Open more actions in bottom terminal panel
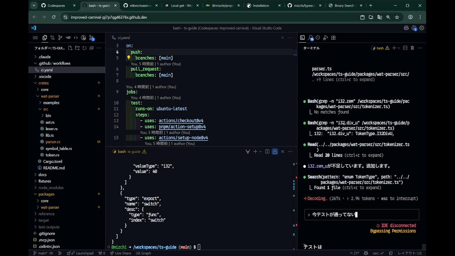Viewport: 455px width, 256px height. [x=290, y=151]
